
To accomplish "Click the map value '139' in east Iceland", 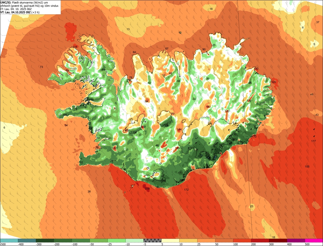I will [249, 101].
